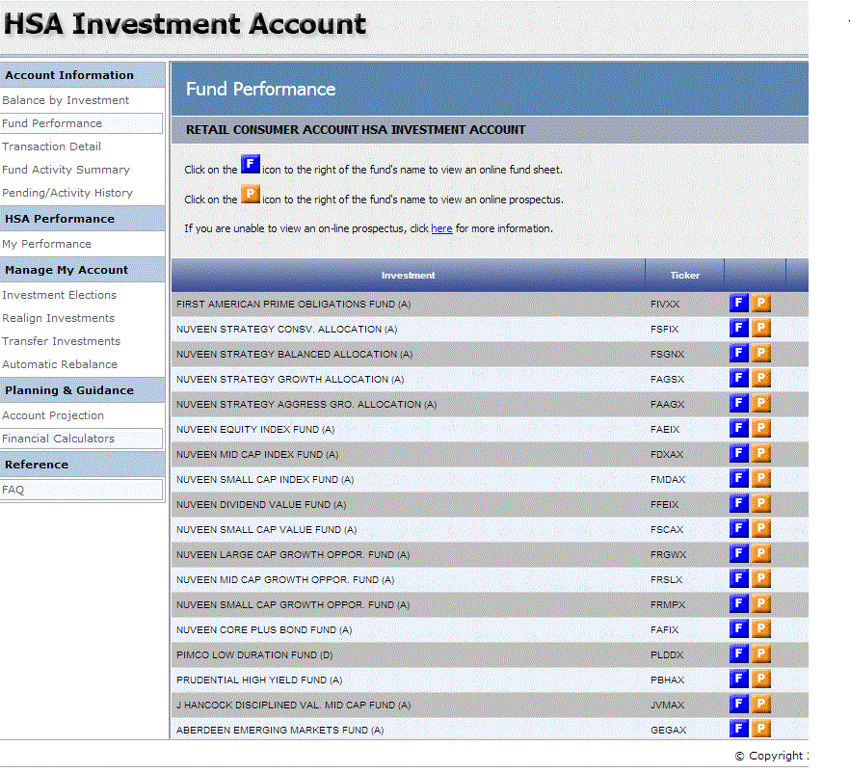Screen dimensions: 850x773
Task: Click NUVEEN EQUITY INDEX FUND (A) name
Action: pyautogui.click(x=255, y=429)
